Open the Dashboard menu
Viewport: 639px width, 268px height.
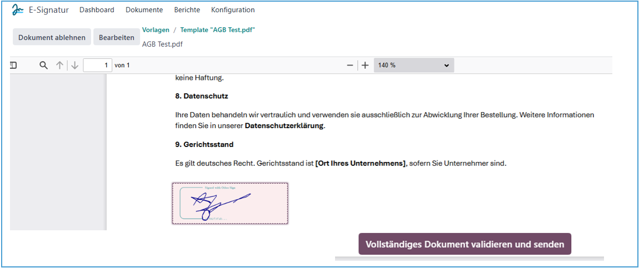[x=97, y=10]
